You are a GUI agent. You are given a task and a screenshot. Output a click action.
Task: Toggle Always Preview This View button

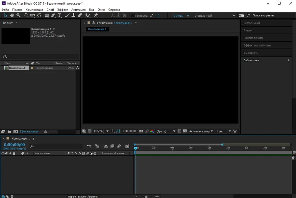click(84, 131)
